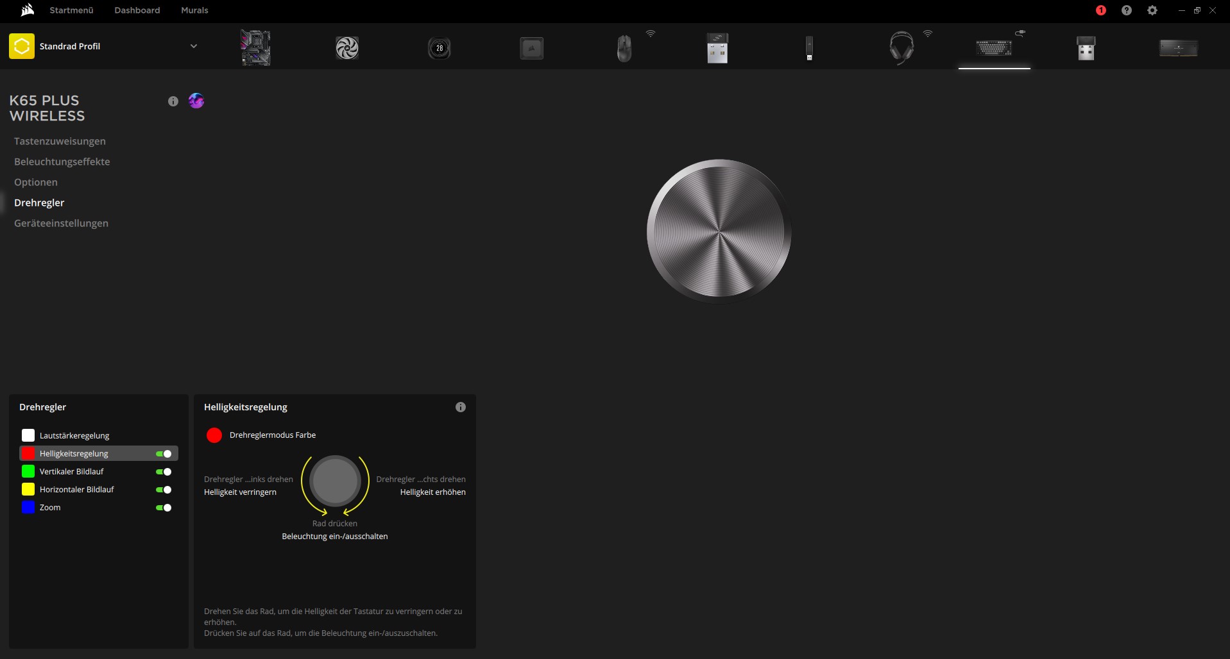Toggle the Helligkeitsregelung switch off
The width and height of the screenshot is (1230, 659).
tap(164, 454)
